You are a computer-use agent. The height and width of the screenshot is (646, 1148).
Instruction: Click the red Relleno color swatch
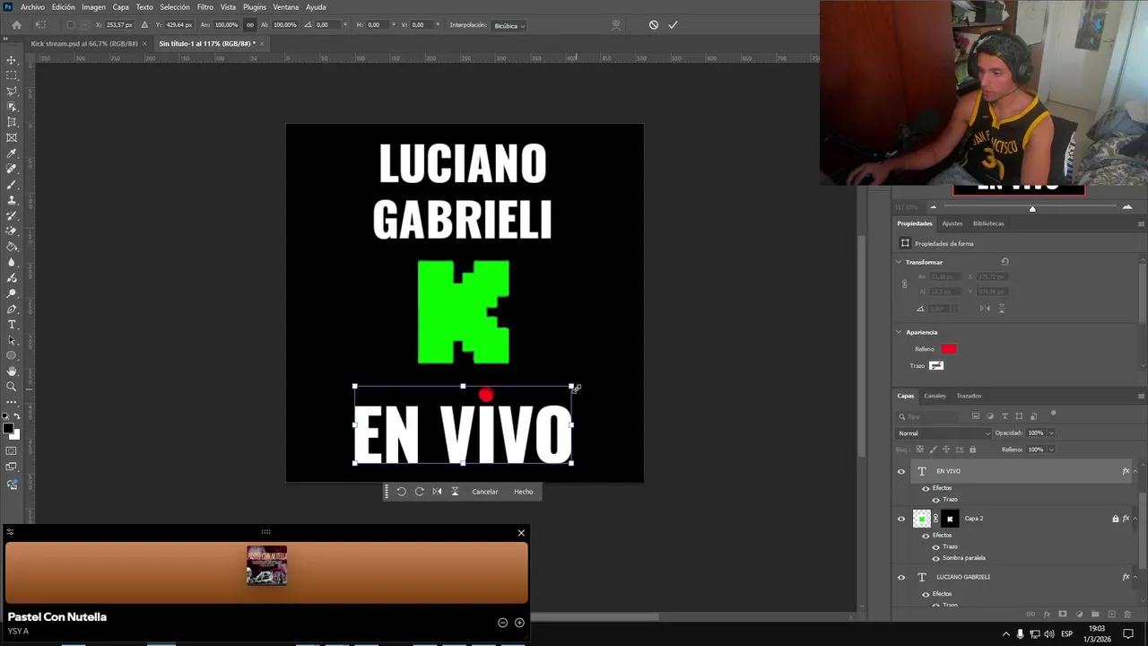click(949, 349)
